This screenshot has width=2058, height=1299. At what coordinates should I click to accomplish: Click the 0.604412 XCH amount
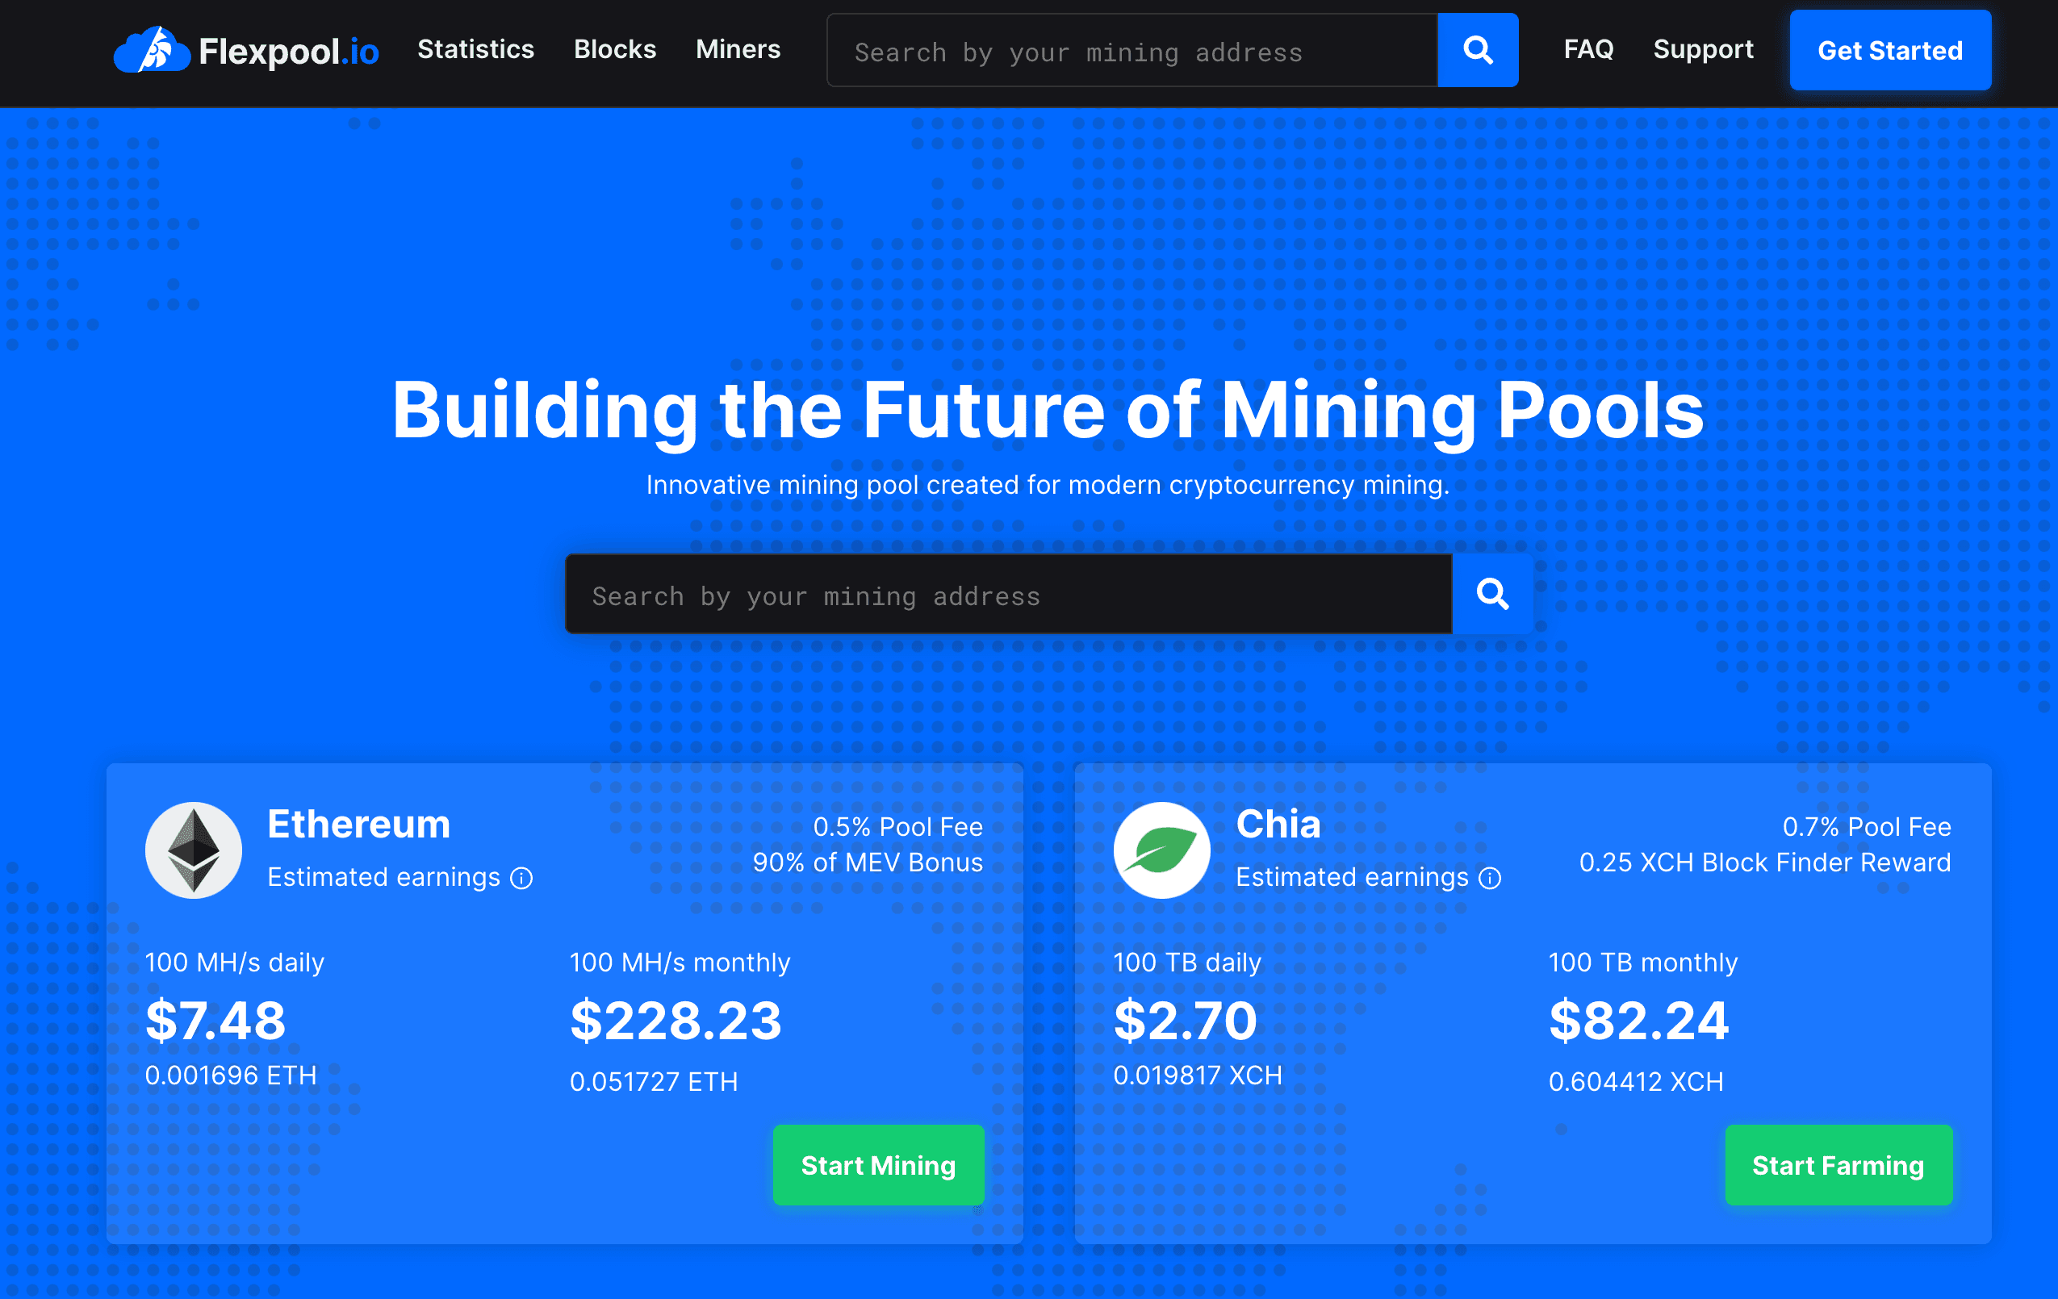pos(1636,1082)
